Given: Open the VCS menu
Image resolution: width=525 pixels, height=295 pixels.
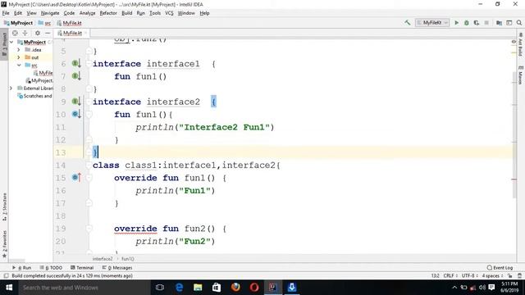Looking at the screenshot, I should 169,13.
